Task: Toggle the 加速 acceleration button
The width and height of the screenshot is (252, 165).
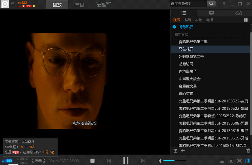Action: (7, 161)
